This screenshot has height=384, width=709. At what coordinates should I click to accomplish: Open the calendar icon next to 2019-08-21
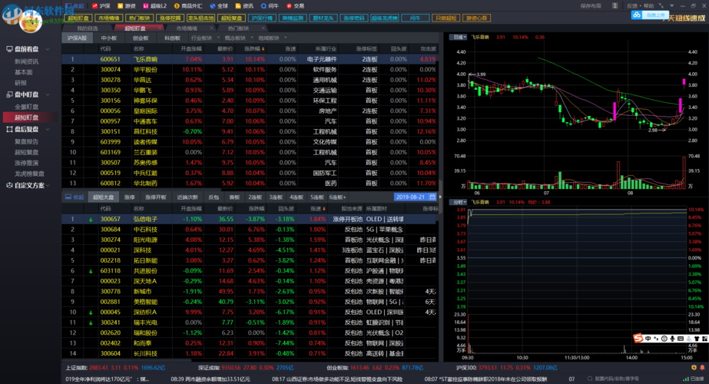point(432,197)
